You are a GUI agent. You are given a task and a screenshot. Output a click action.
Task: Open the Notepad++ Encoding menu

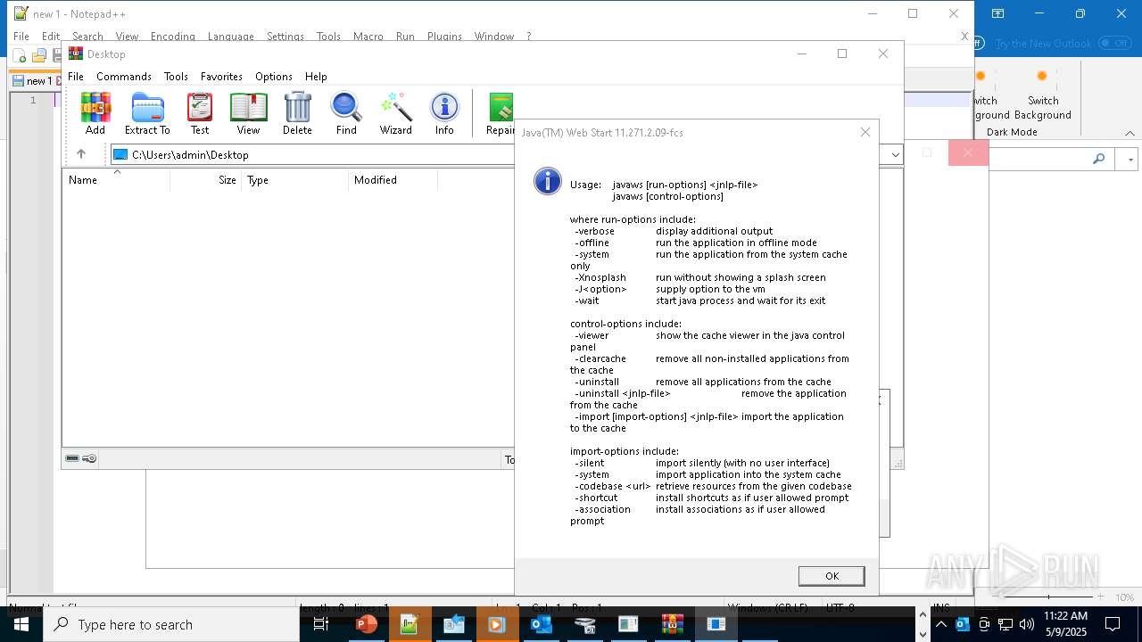pyautogui.click(x=173, y=37)
